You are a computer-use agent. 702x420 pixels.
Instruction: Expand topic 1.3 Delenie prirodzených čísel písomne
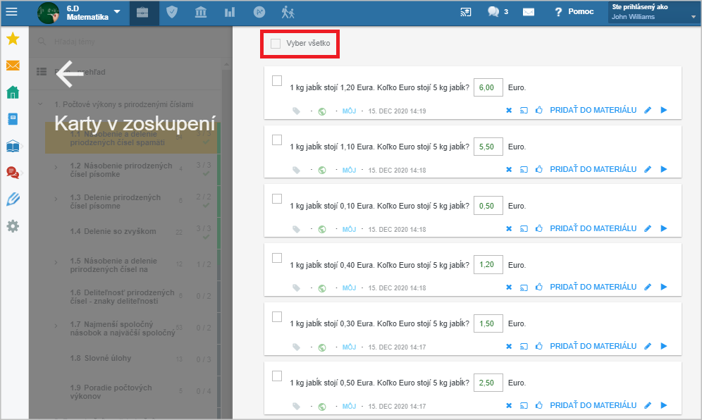tap(56, 199)
